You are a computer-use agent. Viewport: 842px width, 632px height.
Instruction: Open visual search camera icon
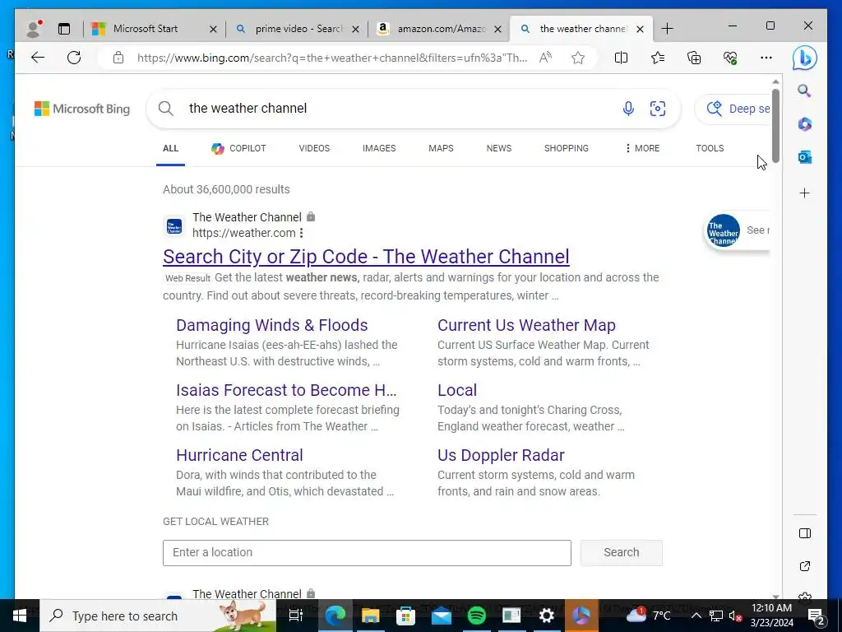658,109
